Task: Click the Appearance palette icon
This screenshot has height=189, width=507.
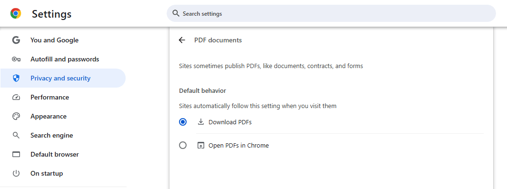Action: pos(16,116)
